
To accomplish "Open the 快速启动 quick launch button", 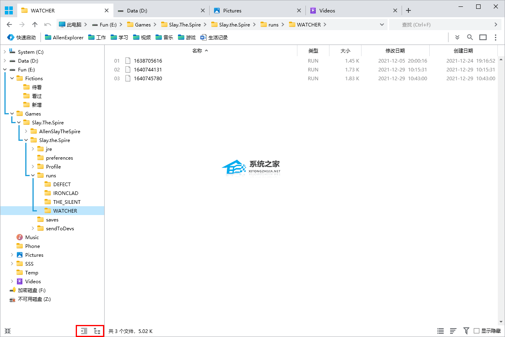I will click(22, 37).
